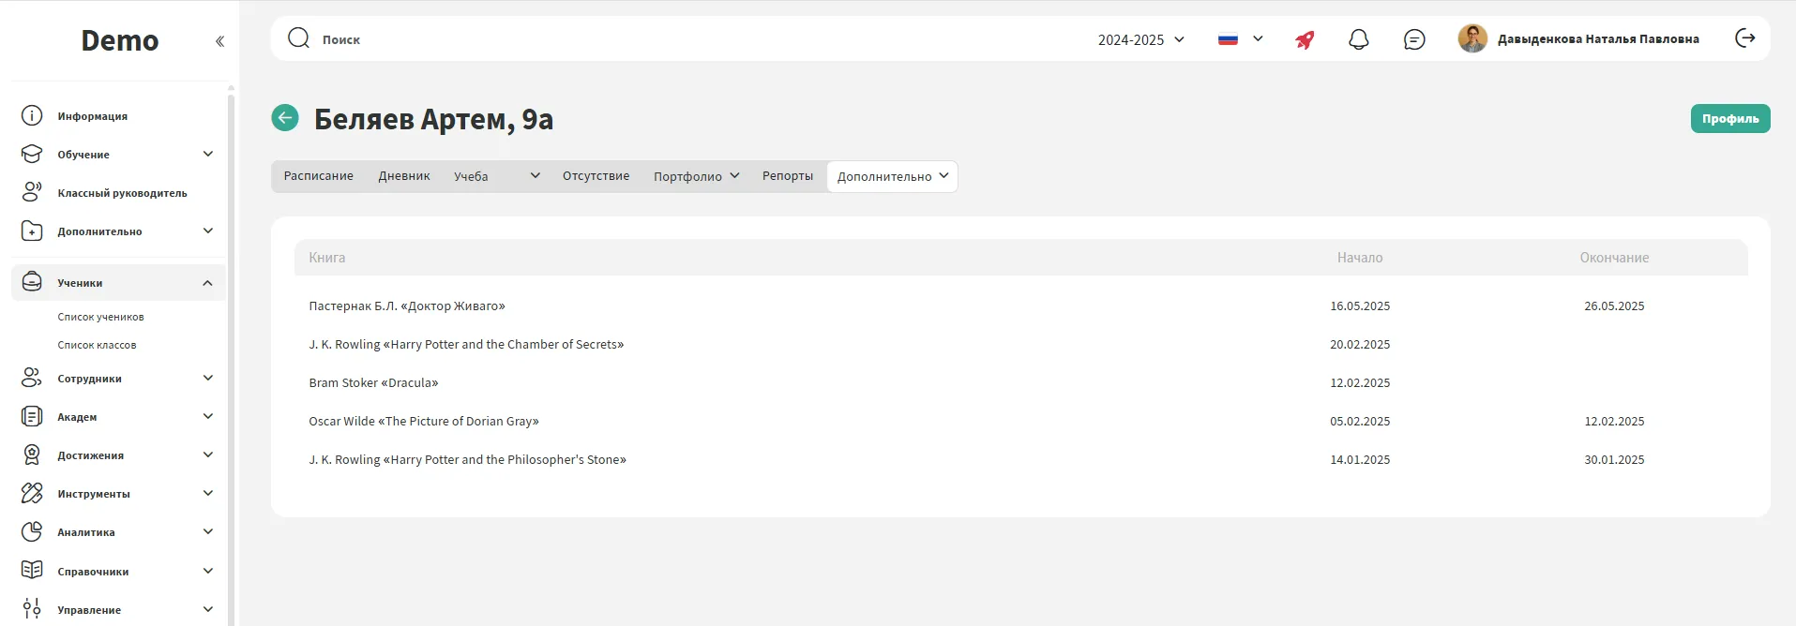Expand the Сотрудники sidebar section

(x=207, y=379)
